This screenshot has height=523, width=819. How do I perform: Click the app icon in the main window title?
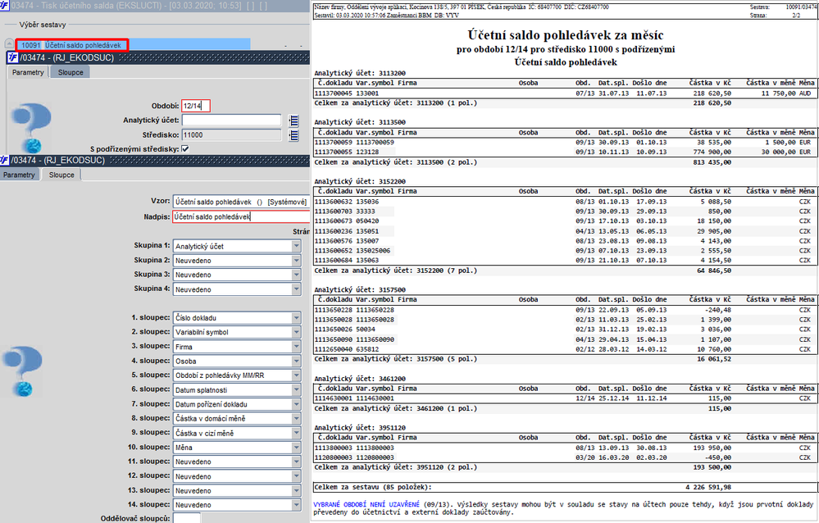[5, 6]
